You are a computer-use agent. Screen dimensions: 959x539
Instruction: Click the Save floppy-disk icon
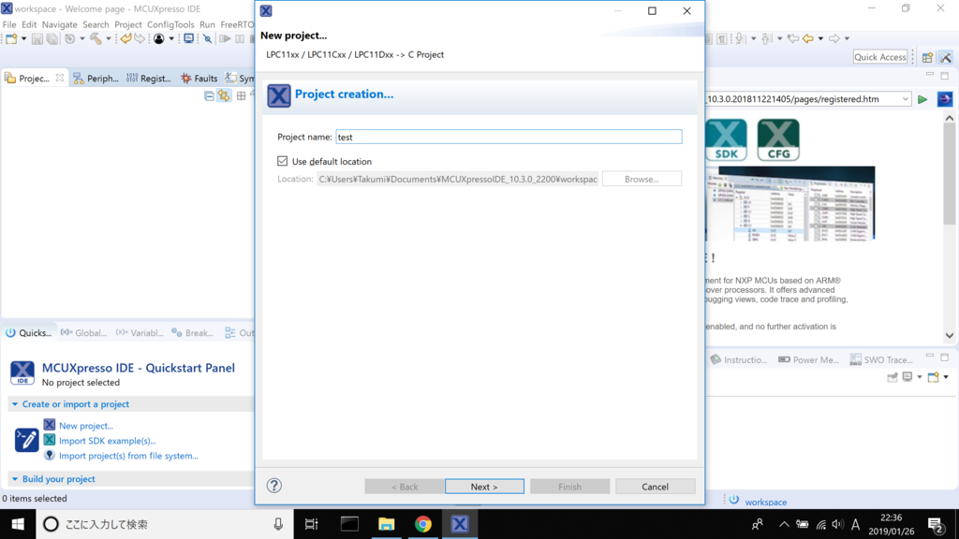[x=37, y=39]
